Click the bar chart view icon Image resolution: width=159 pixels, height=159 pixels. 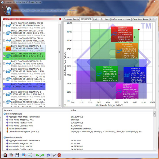[24, 155]
